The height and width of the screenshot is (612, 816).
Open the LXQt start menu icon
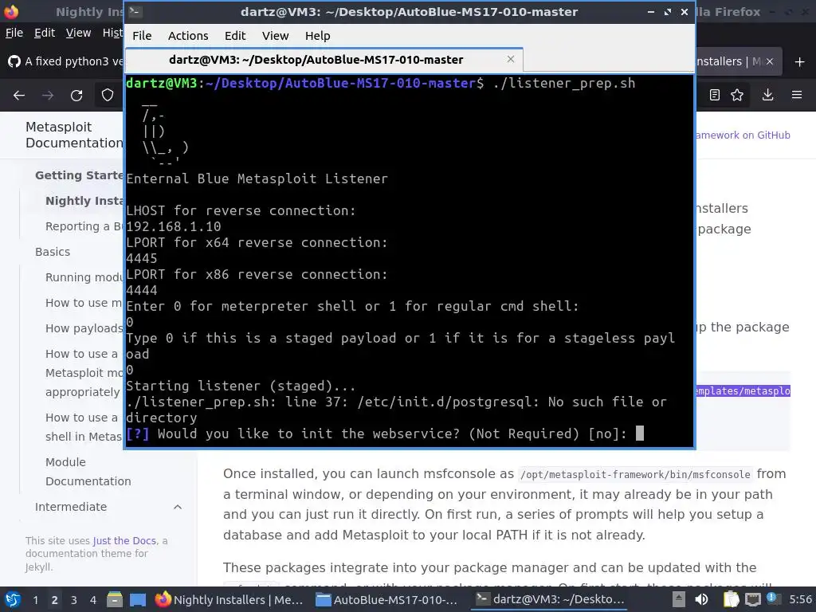click(13, 599)
